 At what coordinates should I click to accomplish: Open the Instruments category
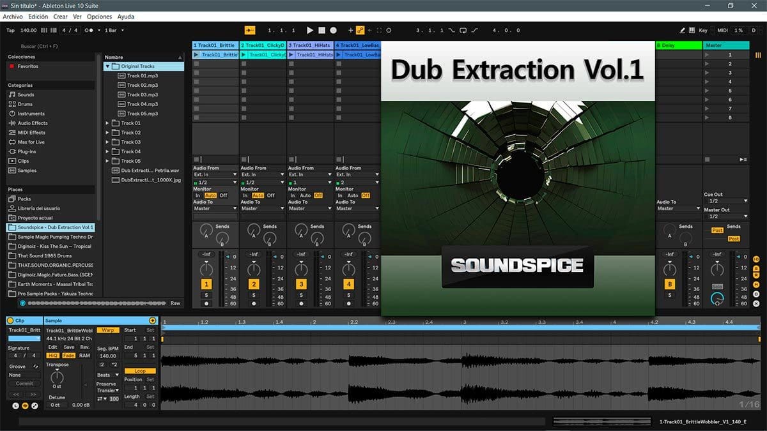[x=26, y=114]
